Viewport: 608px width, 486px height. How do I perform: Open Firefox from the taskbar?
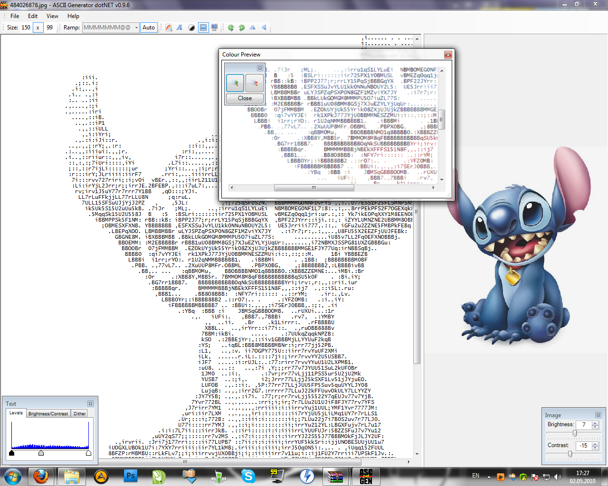(x=41, y=476)
